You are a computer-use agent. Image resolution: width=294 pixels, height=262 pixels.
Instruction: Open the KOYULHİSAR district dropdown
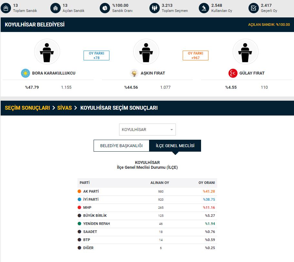coord(147,130)
